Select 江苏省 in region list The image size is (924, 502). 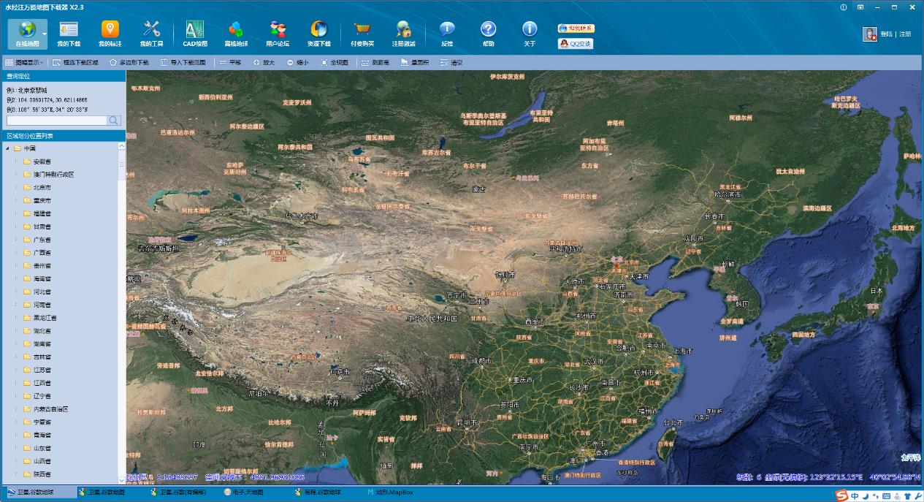click(x=42, y=370)
